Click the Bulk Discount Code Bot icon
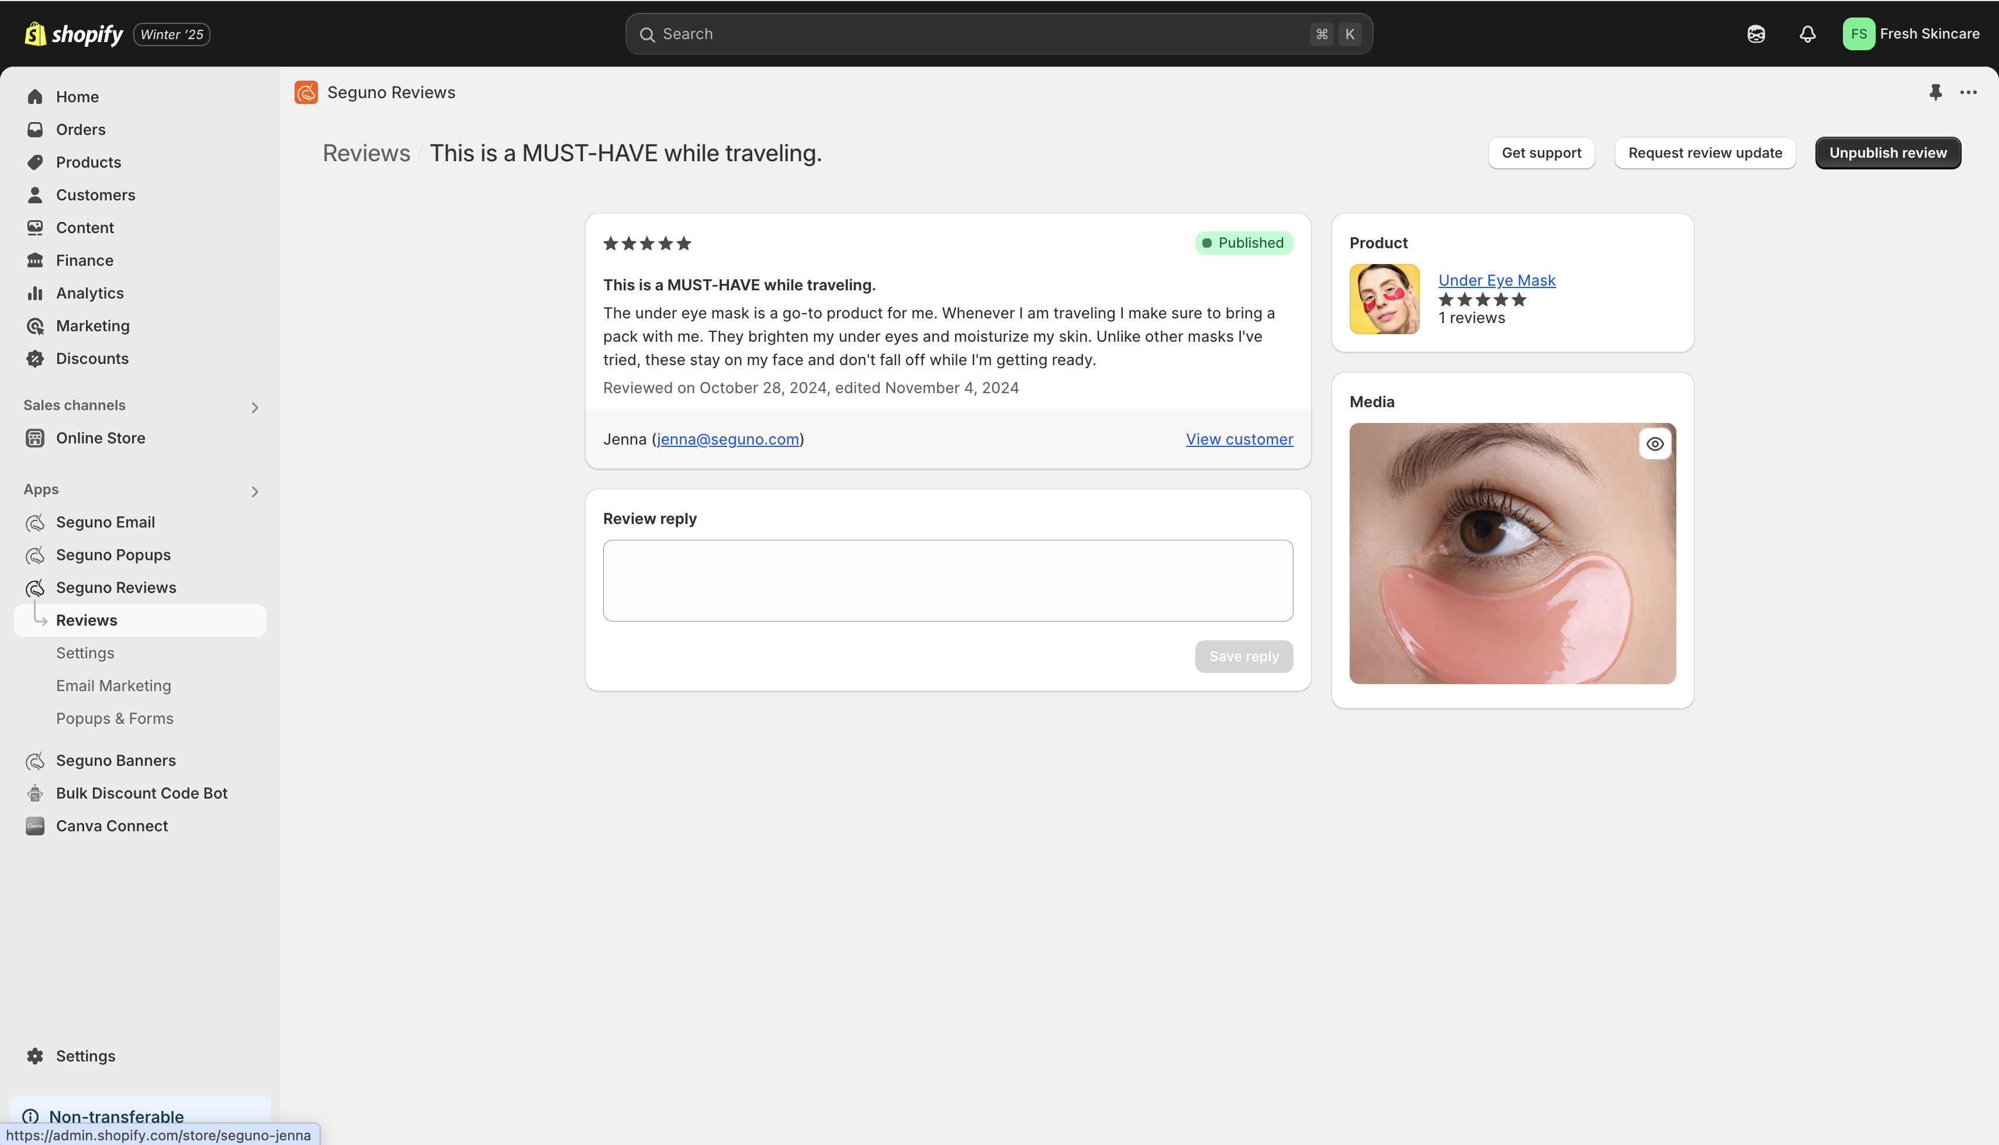Screen dimensions: 1999x1145 [x=34, y=793]
